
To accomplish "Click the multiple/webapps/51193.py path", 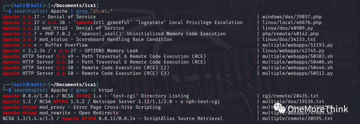I will tap(298, 45).
